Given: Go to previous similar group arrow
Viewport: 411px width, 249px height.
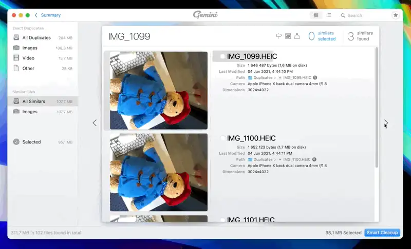Looking at the screenshot, I should pos(95,123).
